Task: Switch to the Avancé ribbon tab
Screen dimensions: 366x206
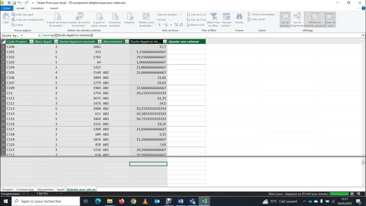Action: (54, 8)
